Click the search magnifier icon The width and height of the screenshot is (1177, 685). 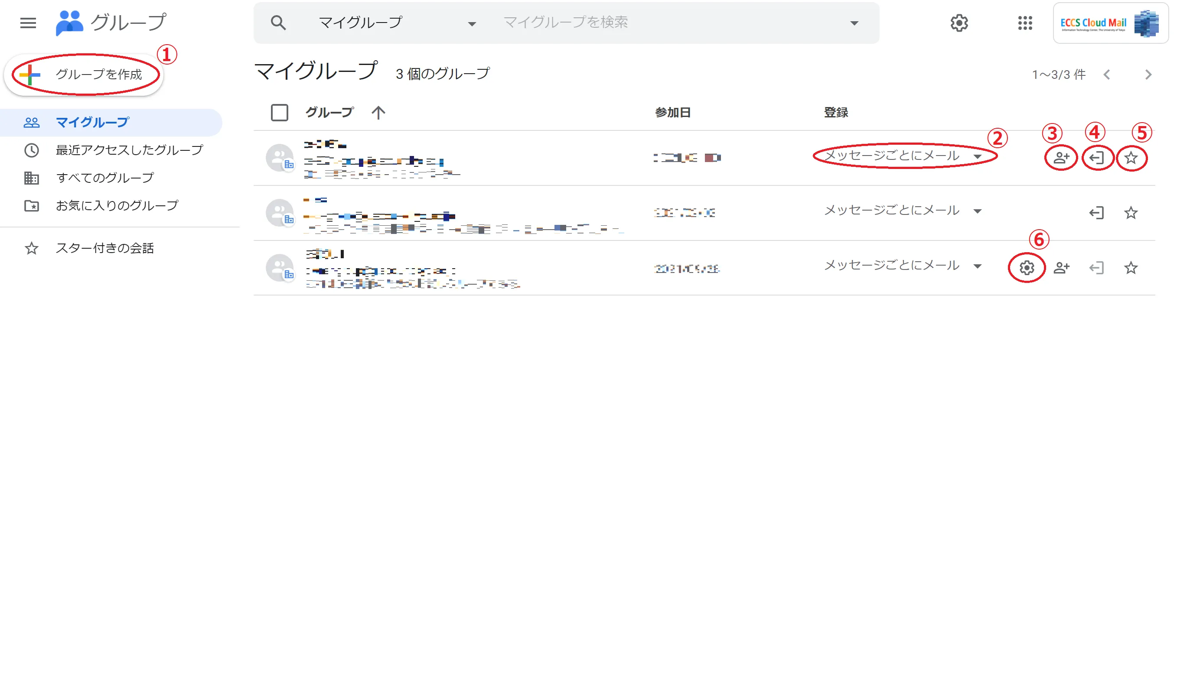[278, 23]
